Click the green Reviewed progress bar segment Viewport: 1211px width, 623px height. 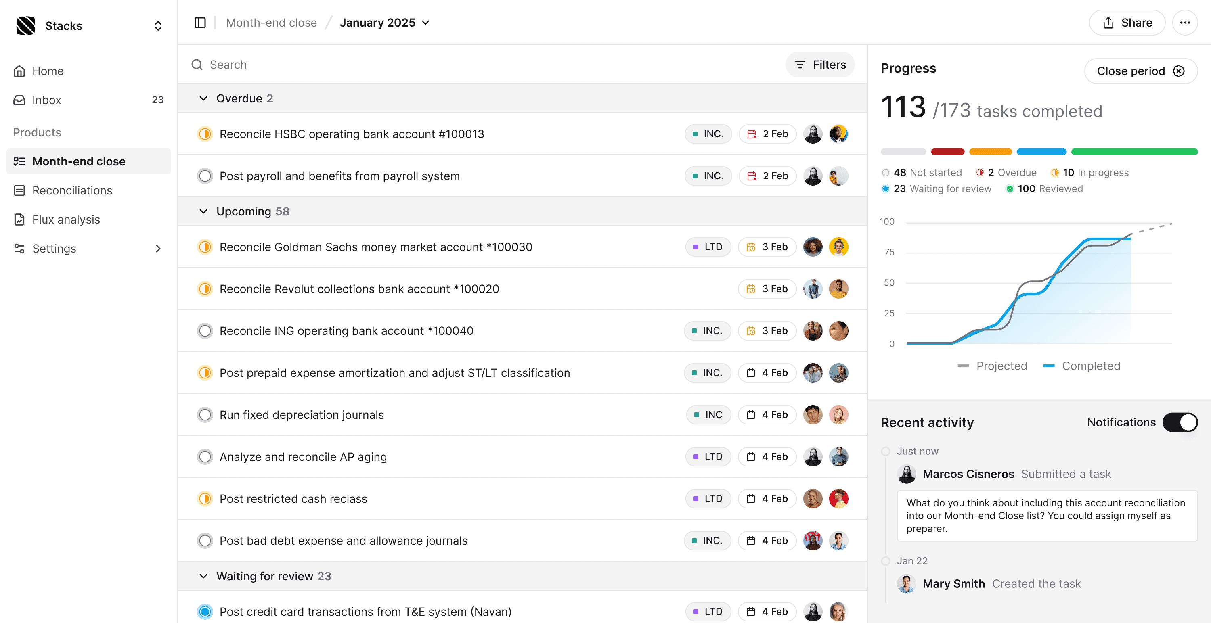coord(1134,152)
